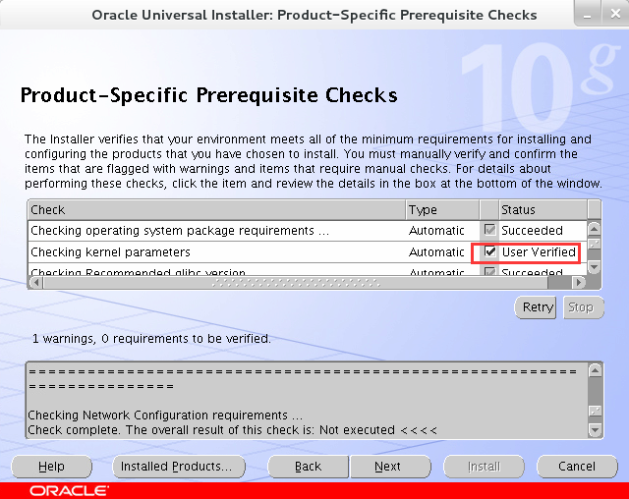Click the checks table scroll right arrow
The width and height of the screenshot is (629, 499).
[x=579, y=283]
